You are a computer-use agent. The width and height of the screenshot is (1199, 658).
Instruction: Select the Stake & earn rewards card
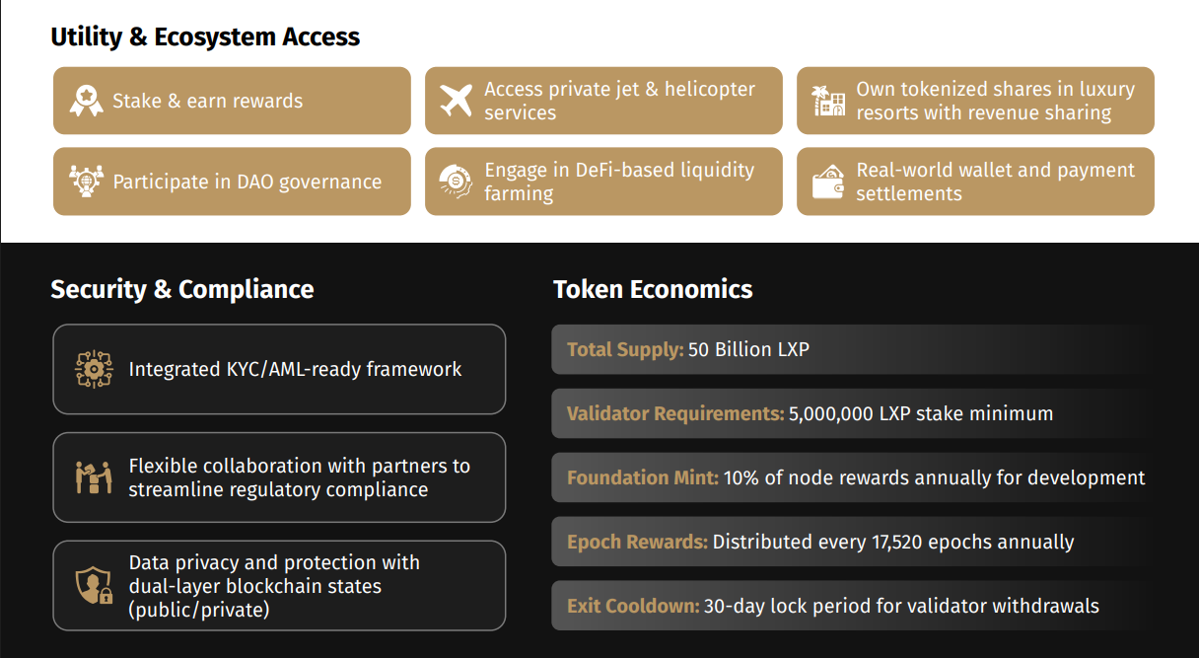pyautogui.click(x=232, y=101)
